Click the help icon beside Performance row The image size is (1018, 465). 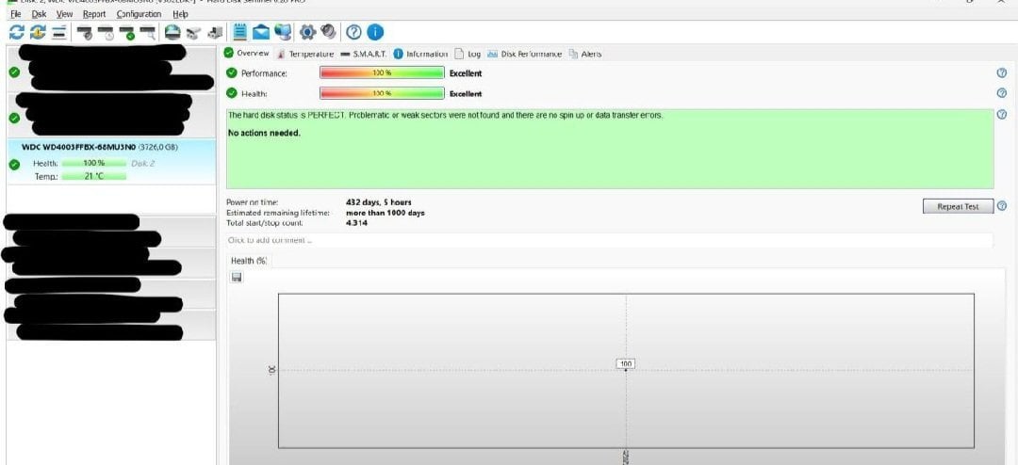point(1001,73)
